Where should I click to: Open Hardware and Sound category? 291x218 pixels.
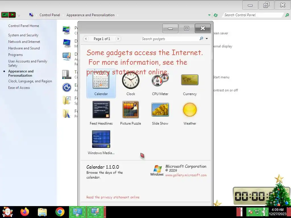tap(24, 48)
